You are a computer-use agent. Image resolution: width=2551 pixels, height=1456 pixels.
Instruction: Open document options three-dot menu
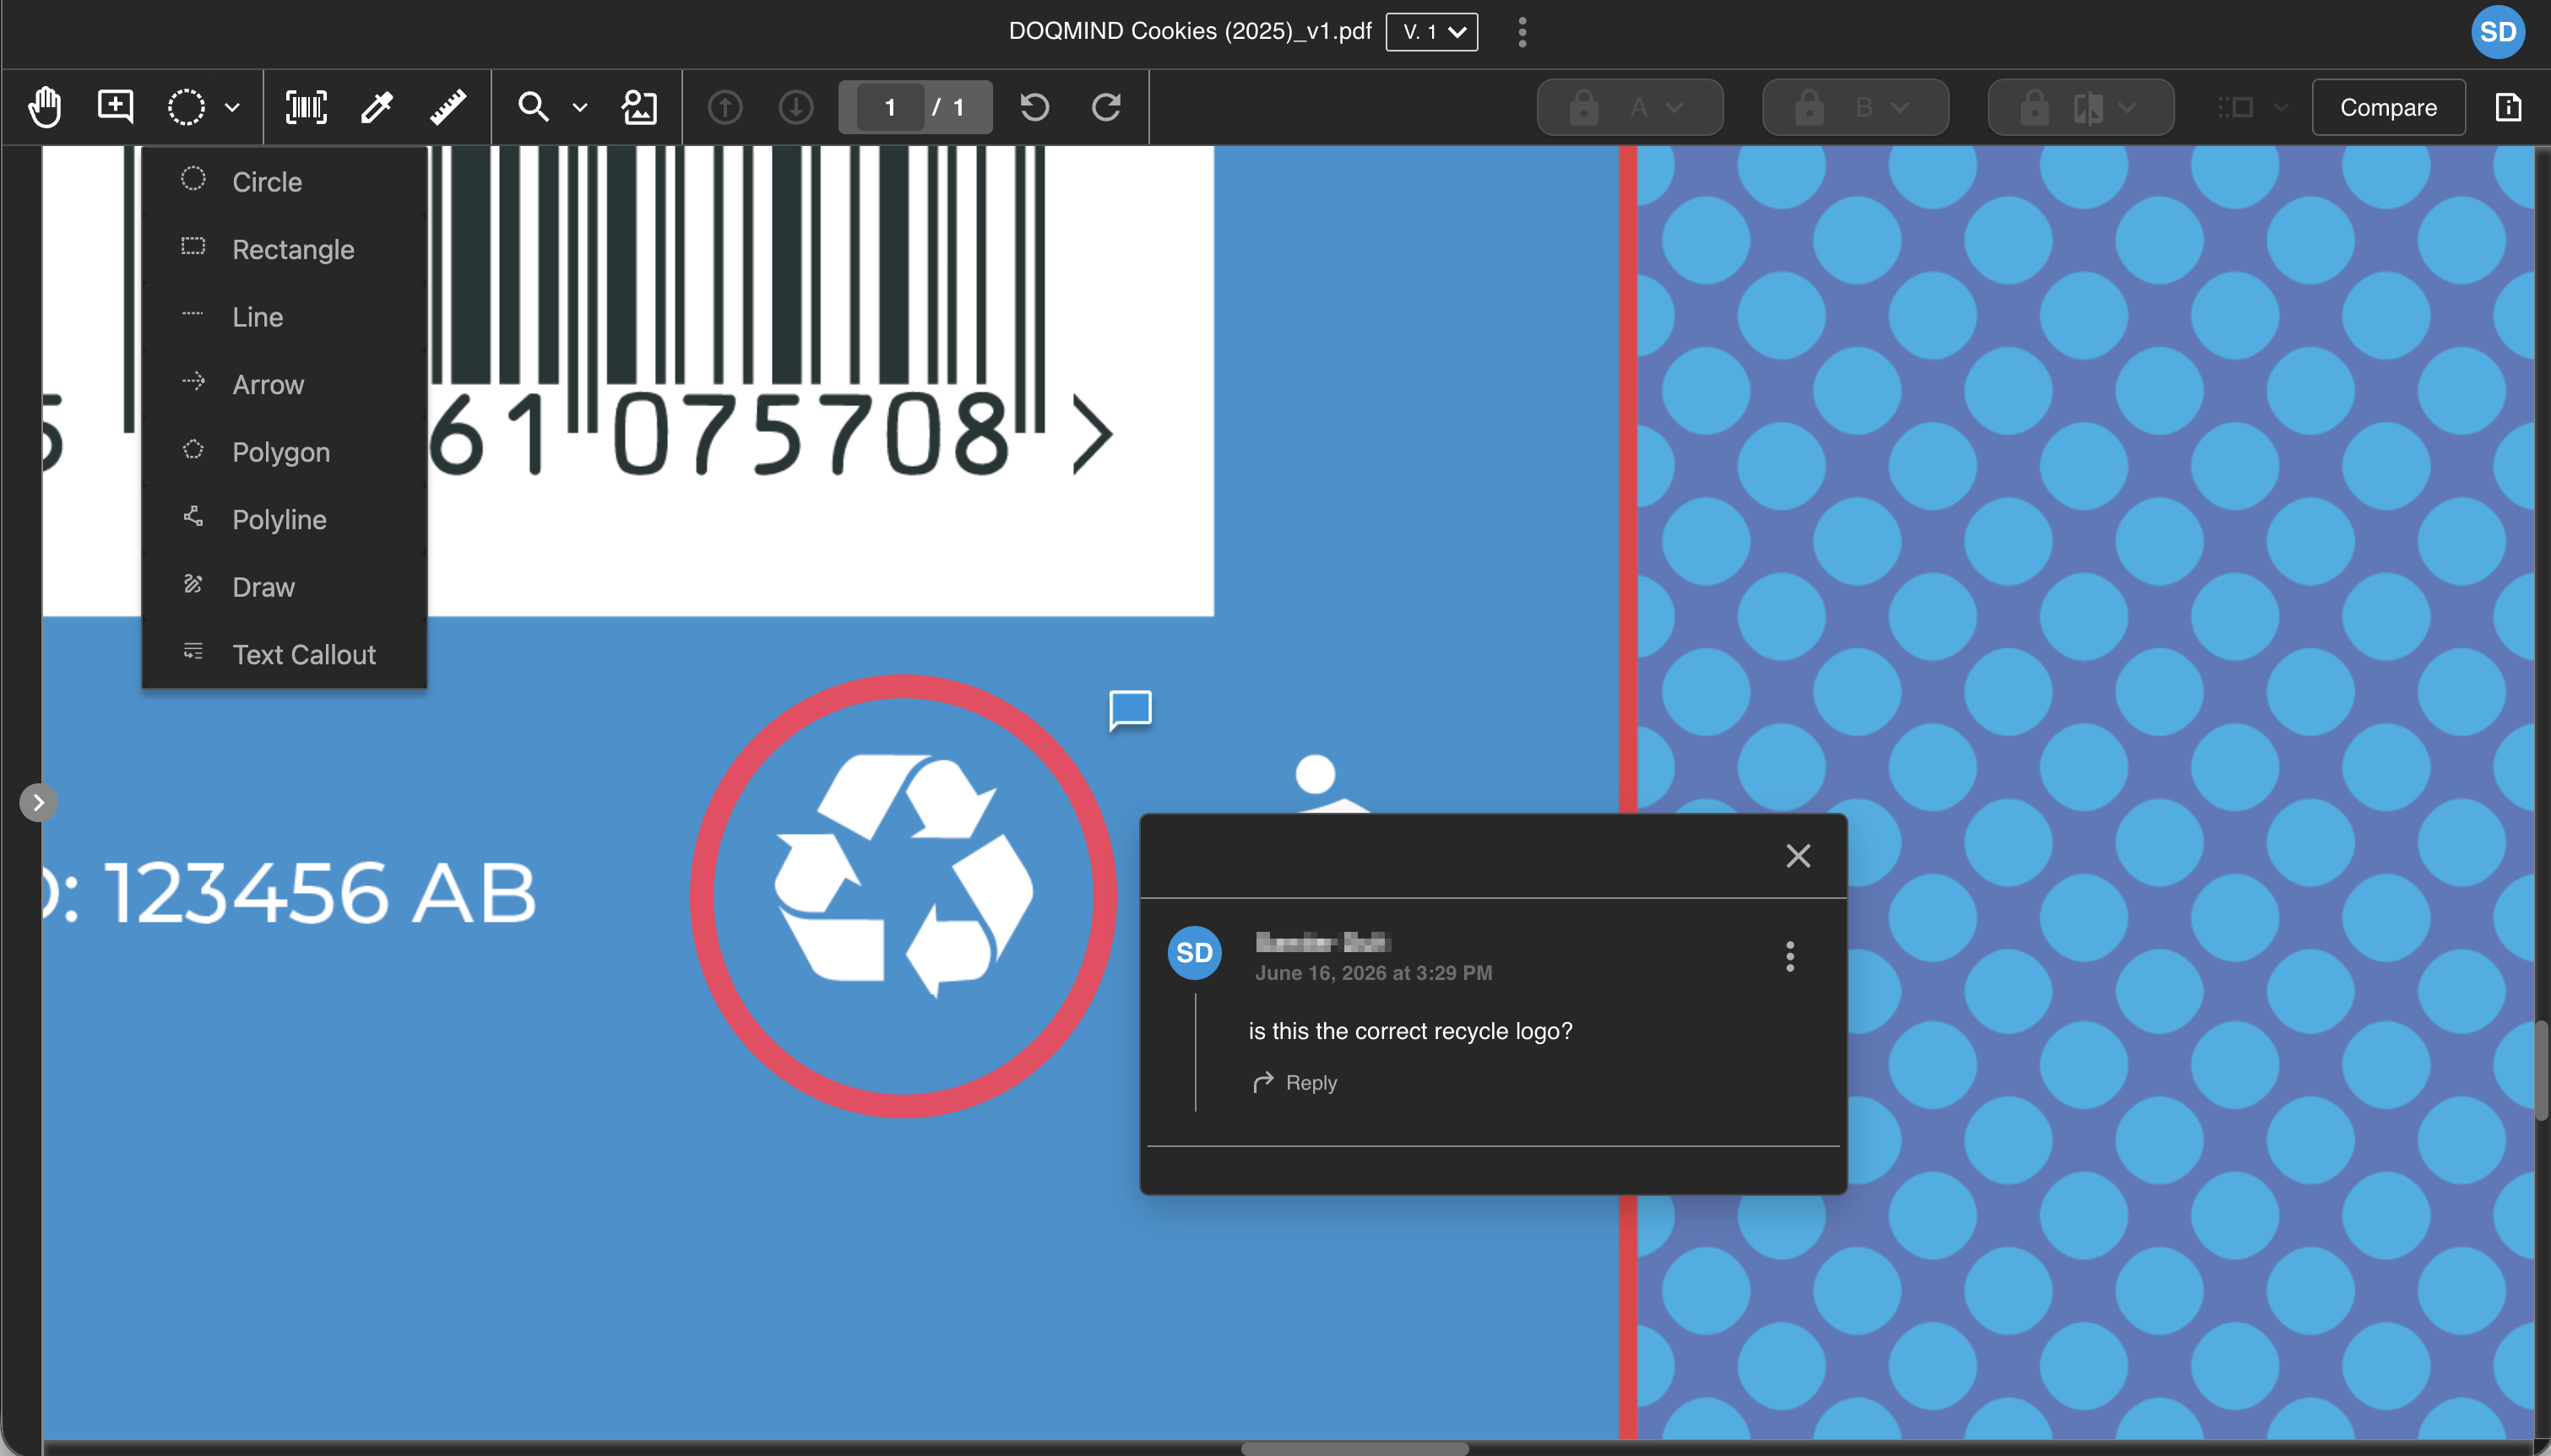tap(1522, 32)
